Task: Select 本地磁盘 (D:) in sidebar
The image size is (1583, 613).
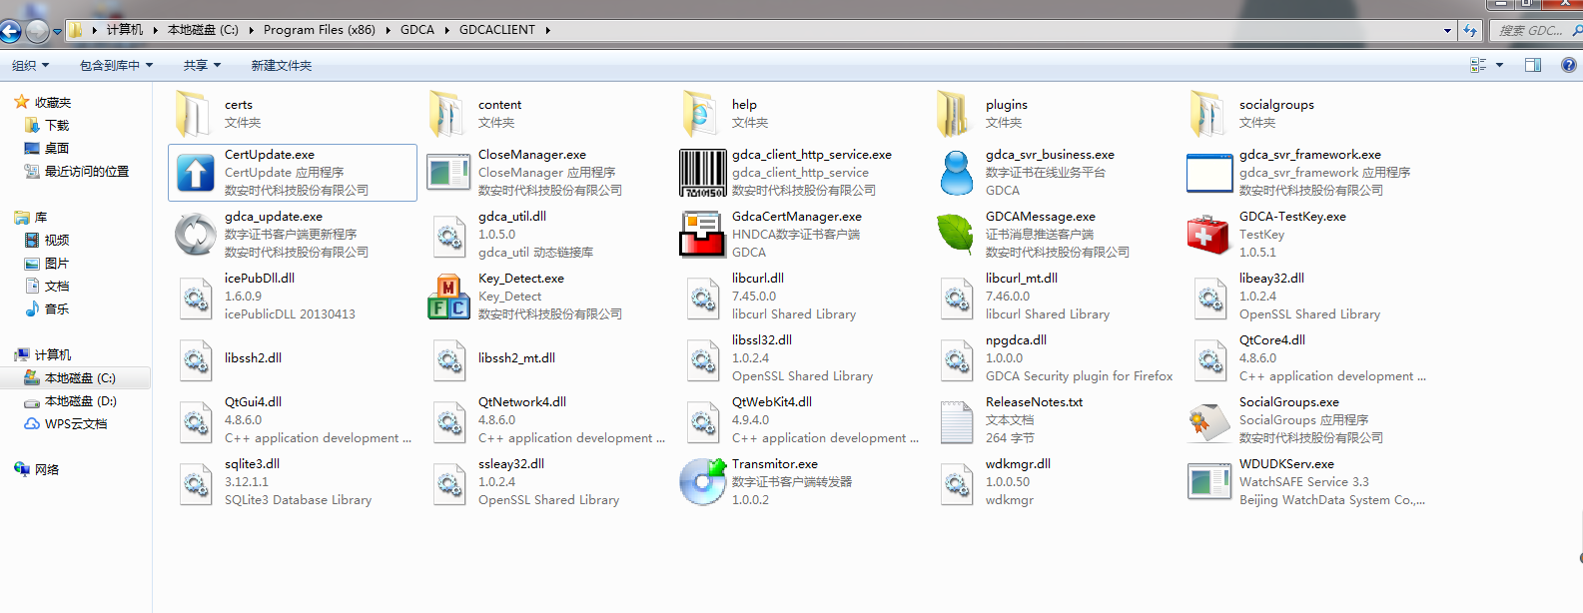Action: coord(81,400)
